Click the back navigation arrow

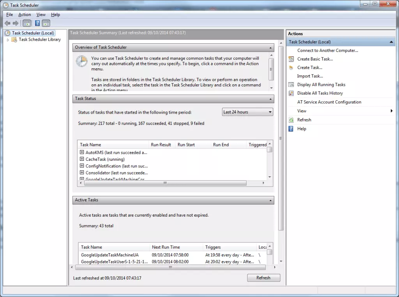7,23
